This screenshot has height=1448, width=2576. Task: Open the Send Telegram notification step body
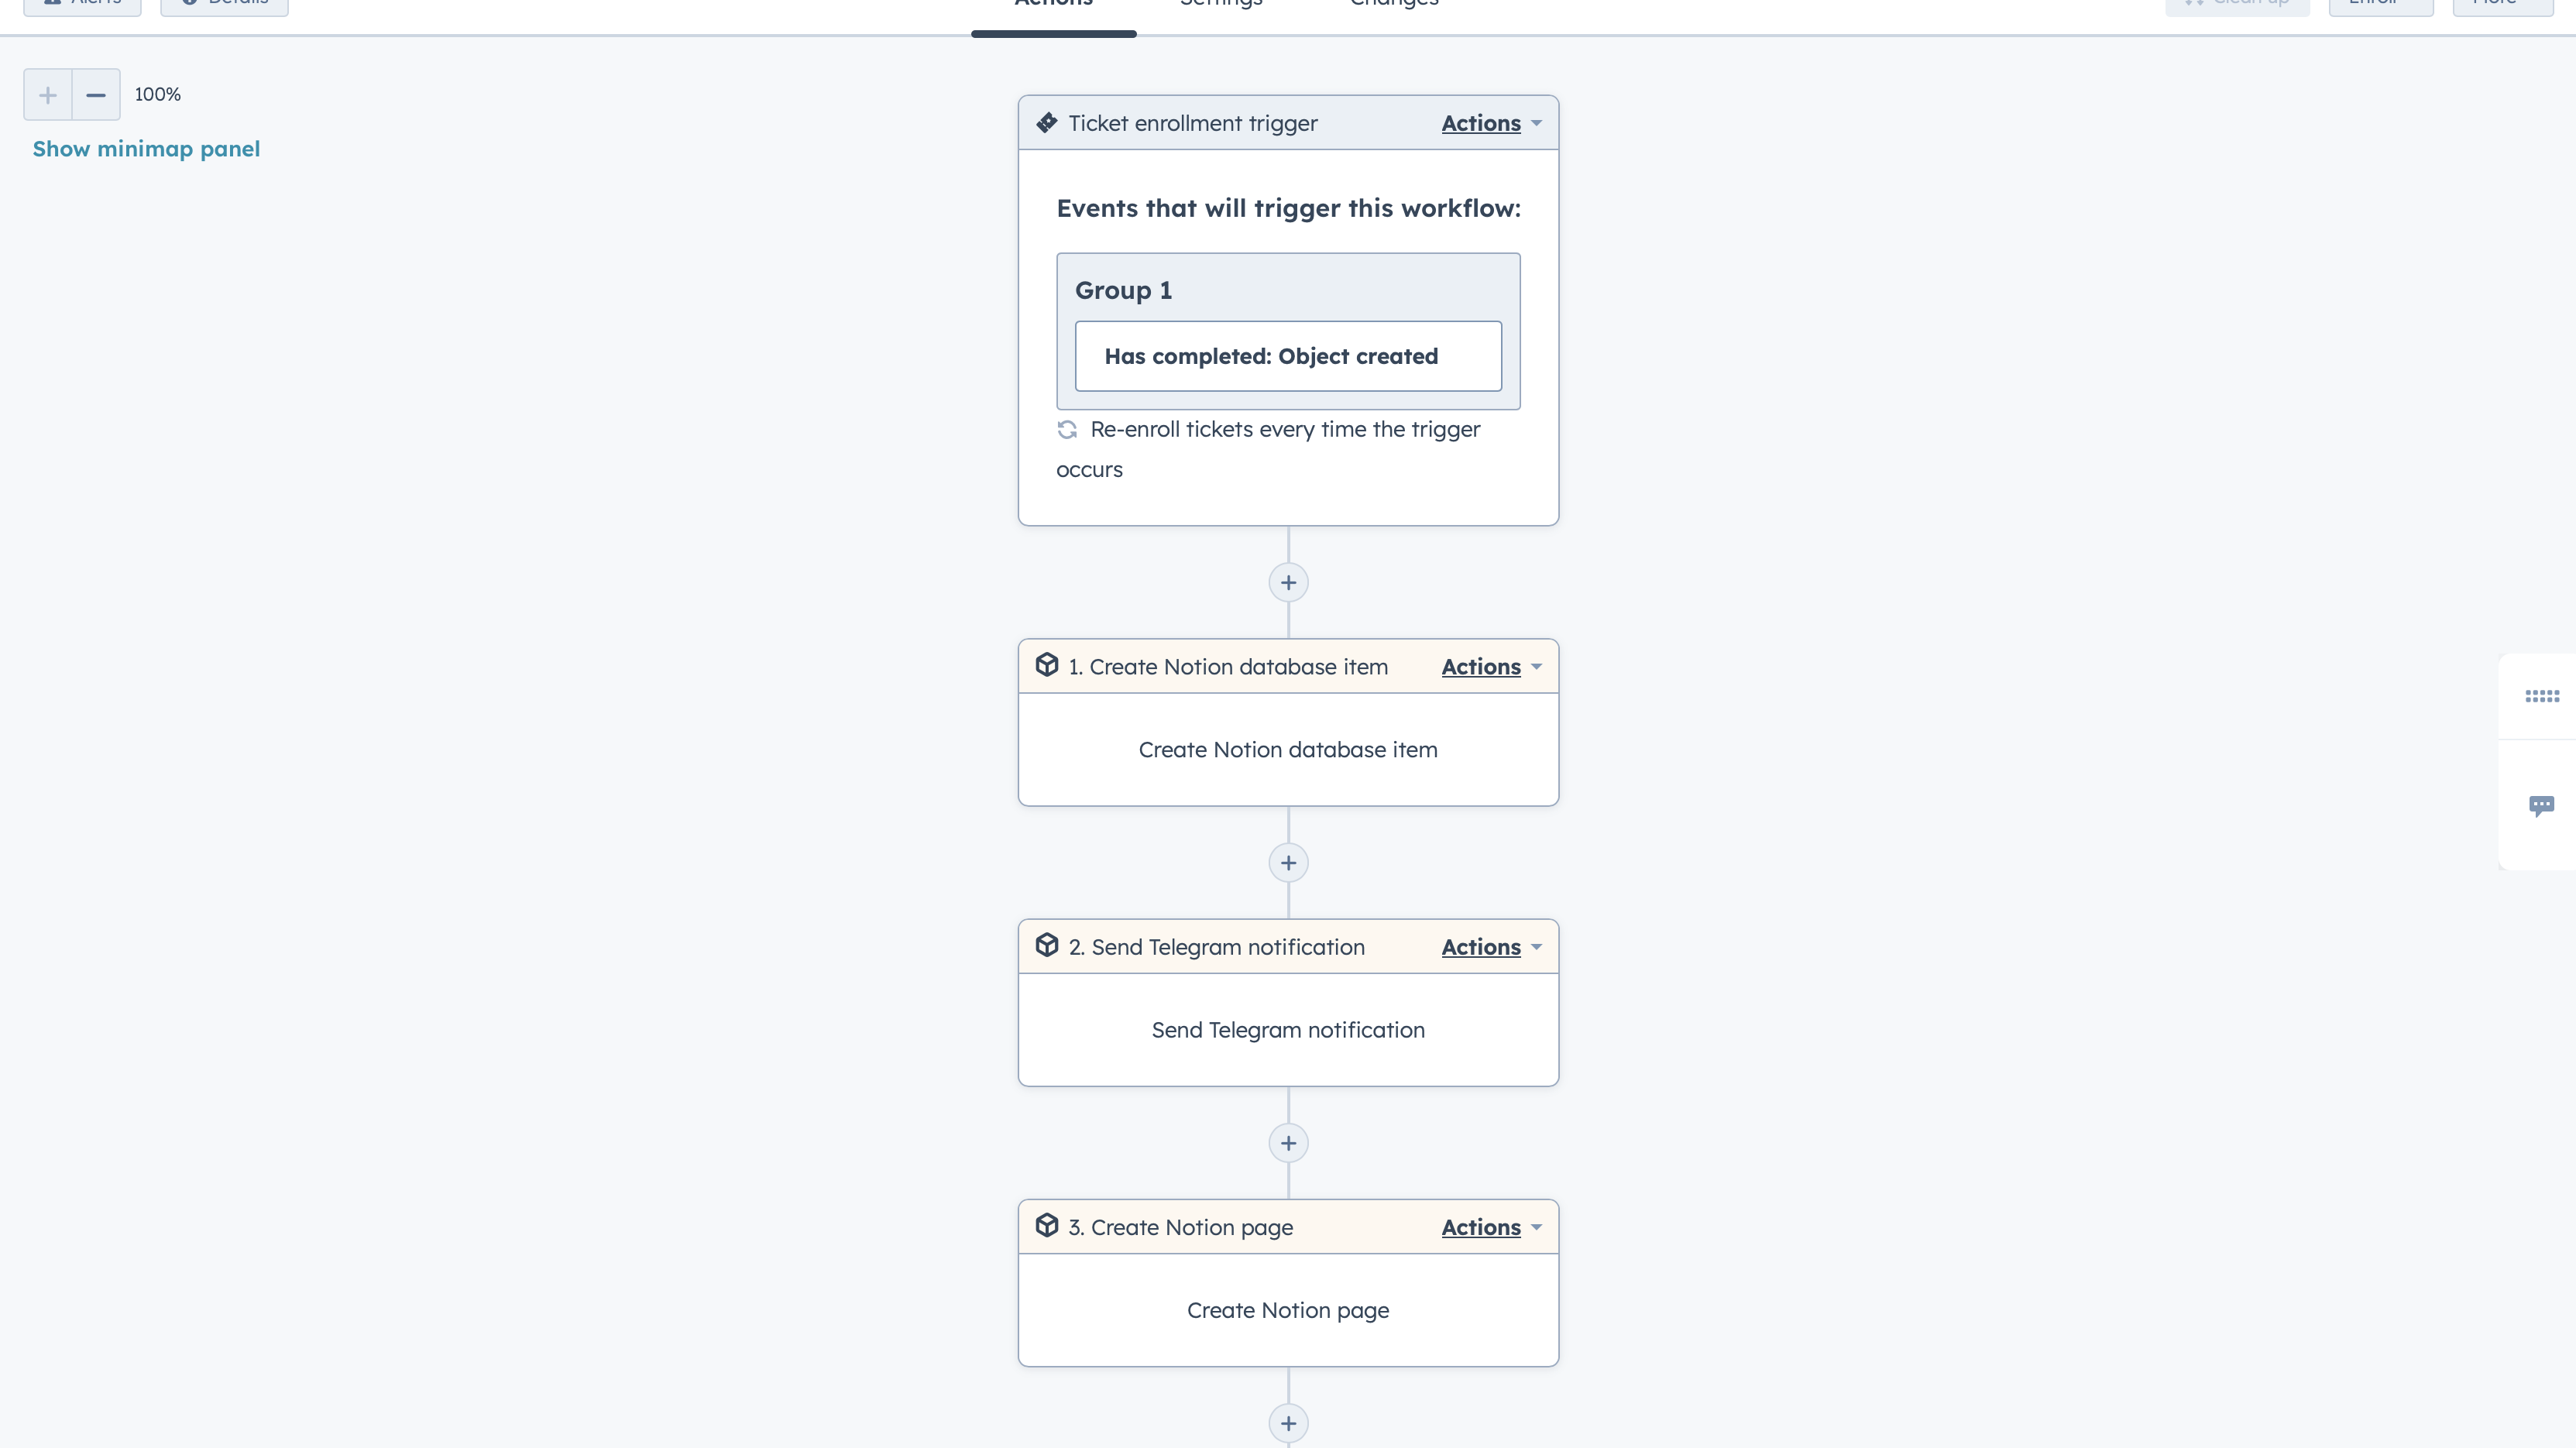pyautogui.click(x=1287, y=1030)
